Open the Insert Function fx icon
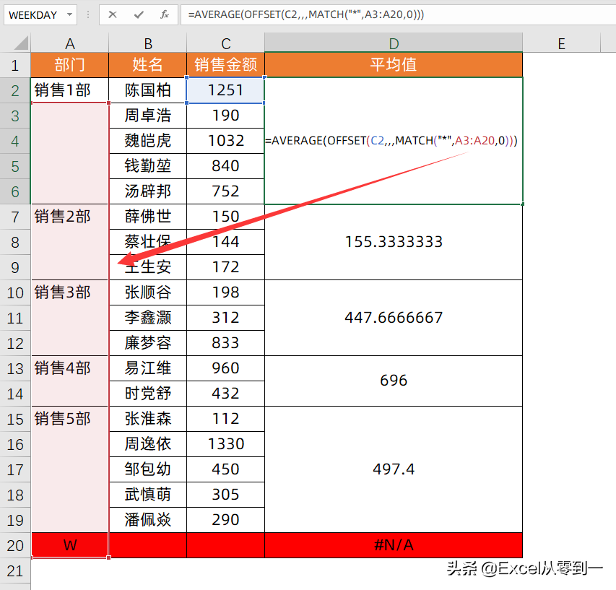Image resolution: width=616 pixels, height=590 pixels. 164,15
